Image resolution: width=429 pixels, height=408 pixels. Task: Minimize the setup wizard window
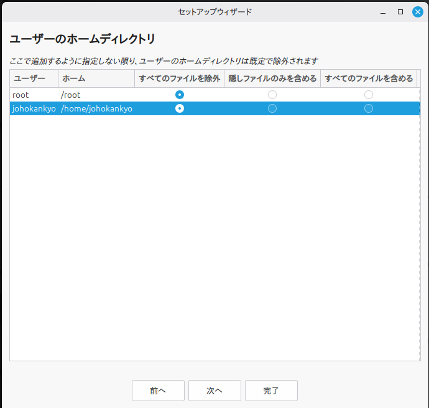[383, 12]
